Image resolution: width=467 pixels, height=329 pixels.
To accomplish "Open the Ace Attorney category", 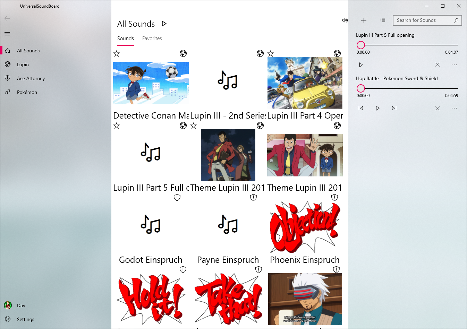I will [56, 78].
